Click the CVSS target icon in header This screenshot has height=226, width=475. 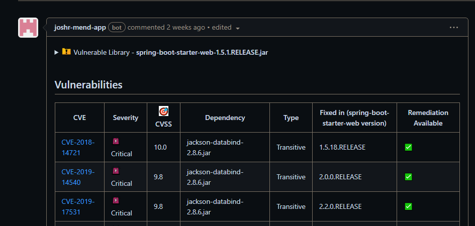[x=163, y=111]
